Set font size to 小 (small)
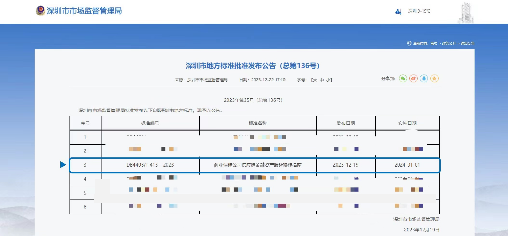The width and height of the screenshot is (508, 236). tap(328, 80)
